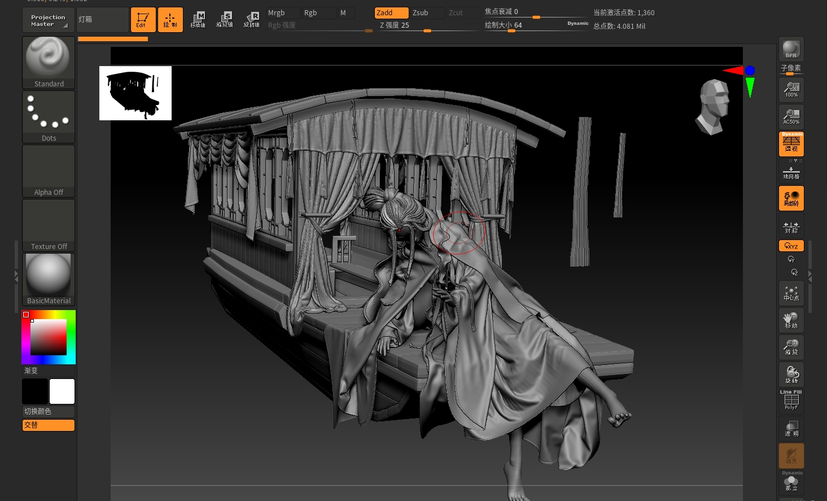
Task: Toggle the M material channel
Action: point(346,13)
